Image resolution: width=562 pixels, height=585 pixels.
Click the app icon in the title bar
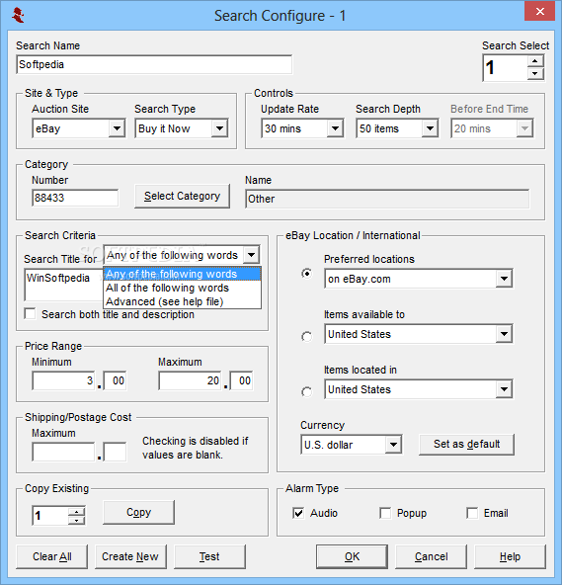pos(18,15)
